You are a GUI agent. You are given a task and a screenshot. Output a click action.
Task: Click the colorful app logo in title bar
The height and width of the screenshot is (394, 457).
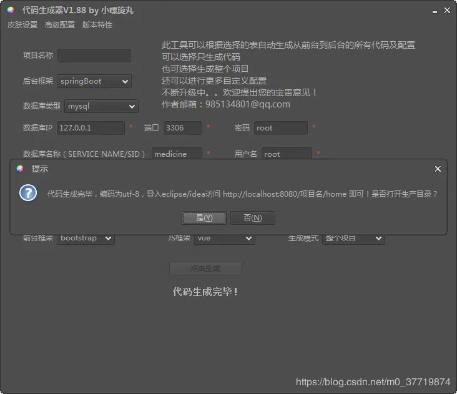[11, 10]
